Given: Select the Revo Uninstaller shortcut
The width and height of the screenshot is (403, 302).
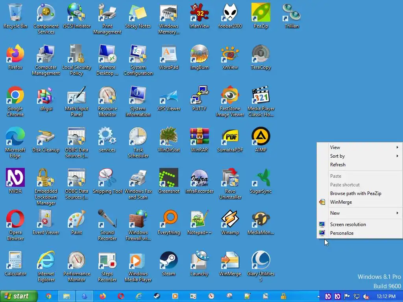Looking at the screenshot, I should pos(230,184).
